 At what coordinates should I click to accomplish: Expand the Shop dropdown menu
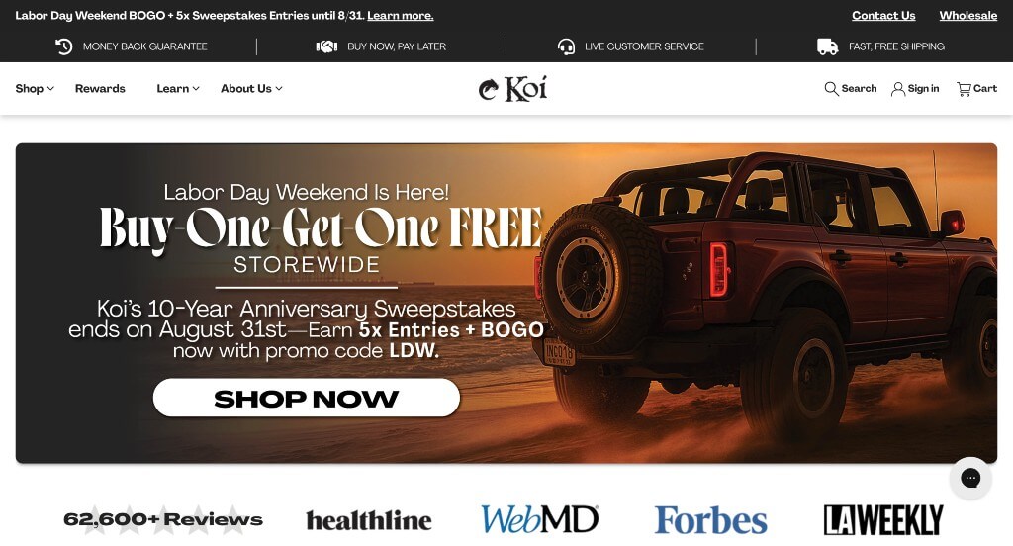click(35, 88)
